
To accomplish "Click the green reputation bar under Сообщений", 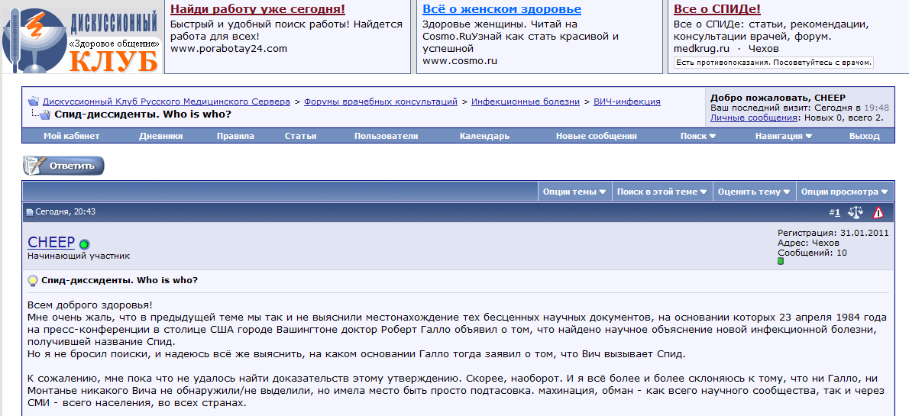I will (781, 261).
